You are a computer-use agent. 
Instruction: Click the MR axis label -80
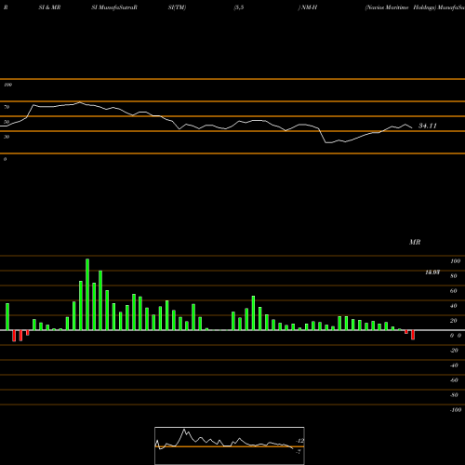tap(454, 395)
